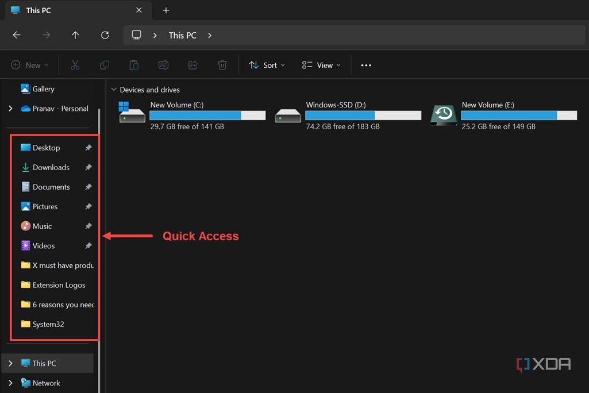589x393 pixels.
Task: Add a new File Explorer tab
Action: [166, 10]
